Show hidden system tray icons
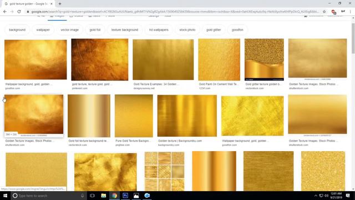The width and height of the screenshot is (355, 200). 316,196
